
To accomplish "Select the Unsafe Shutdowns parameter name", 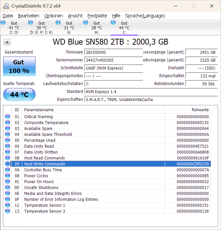I will (41, 187).
